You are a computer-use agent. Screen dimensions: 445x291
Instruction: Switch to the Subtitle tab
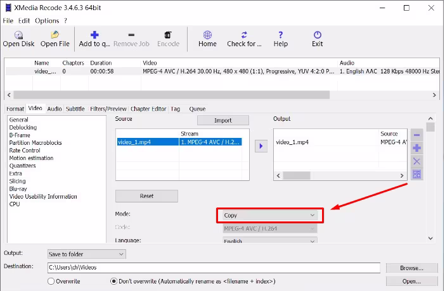pyautogui.click(x=75, y=109)
